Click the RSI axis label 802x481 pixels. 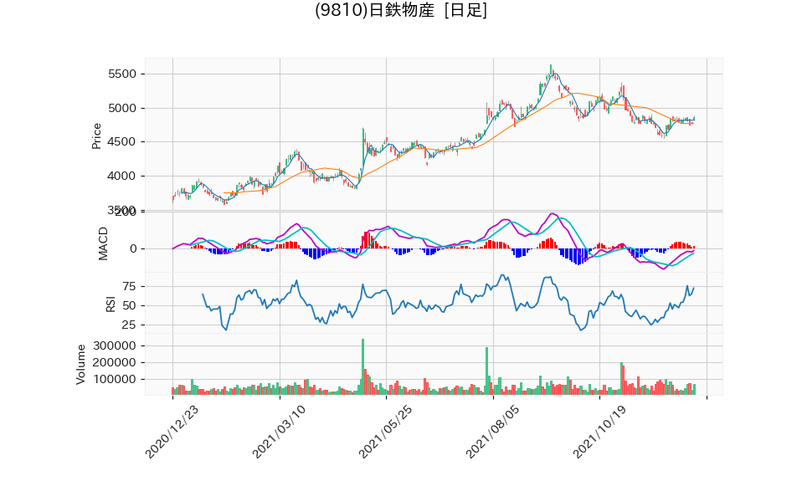pyautogui.click(x=111, y=304)
